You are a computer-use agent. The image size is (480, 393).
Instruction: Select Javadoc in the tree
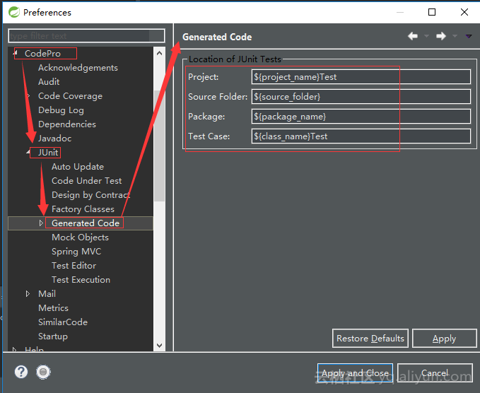click(55, 139)
